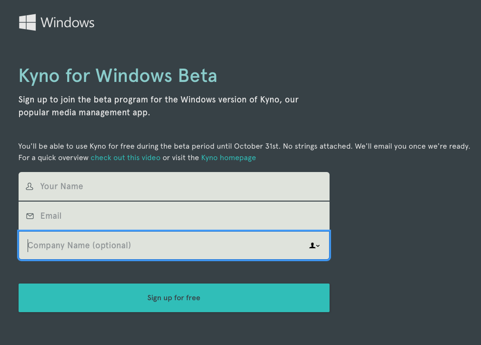This screenshot has height=345, width=481.
Task: Click the "Kyno for Windows Beta" heading
Action: [118, 75]
